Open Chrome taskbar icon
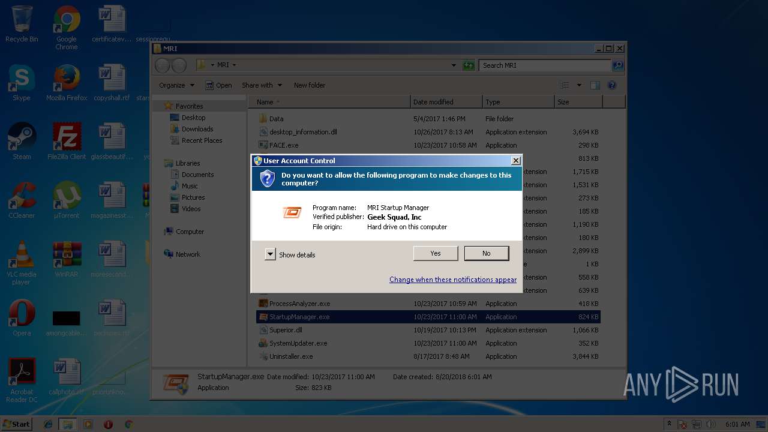 point(128,424)
